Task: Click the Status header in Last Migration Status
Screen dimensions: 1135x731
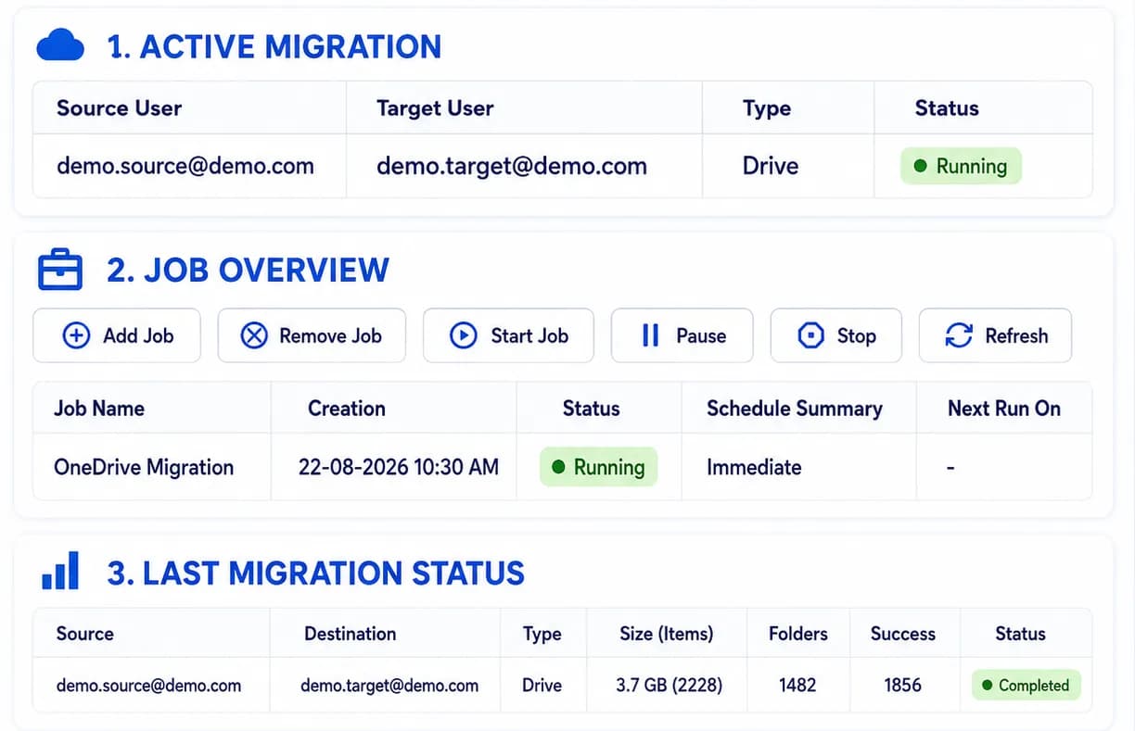Action: (1020, 634)
